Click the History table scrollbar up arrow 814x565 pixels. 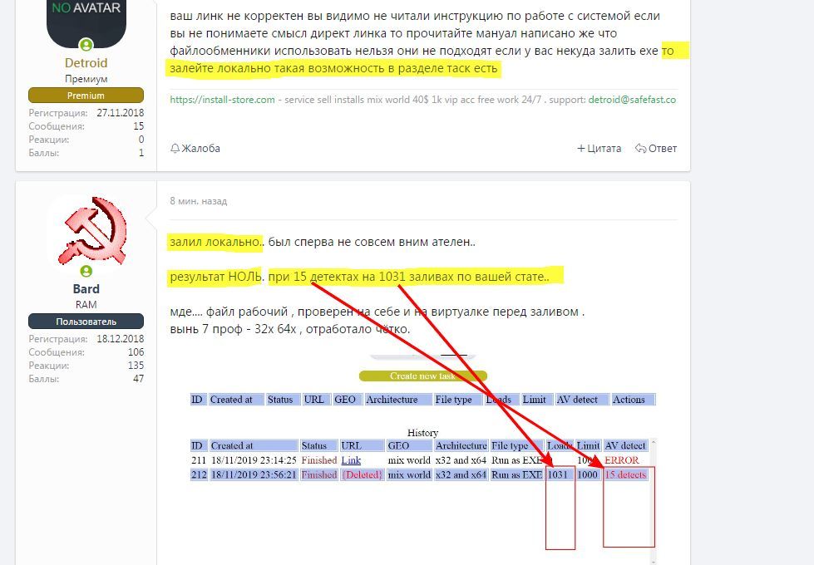point(653,443)
